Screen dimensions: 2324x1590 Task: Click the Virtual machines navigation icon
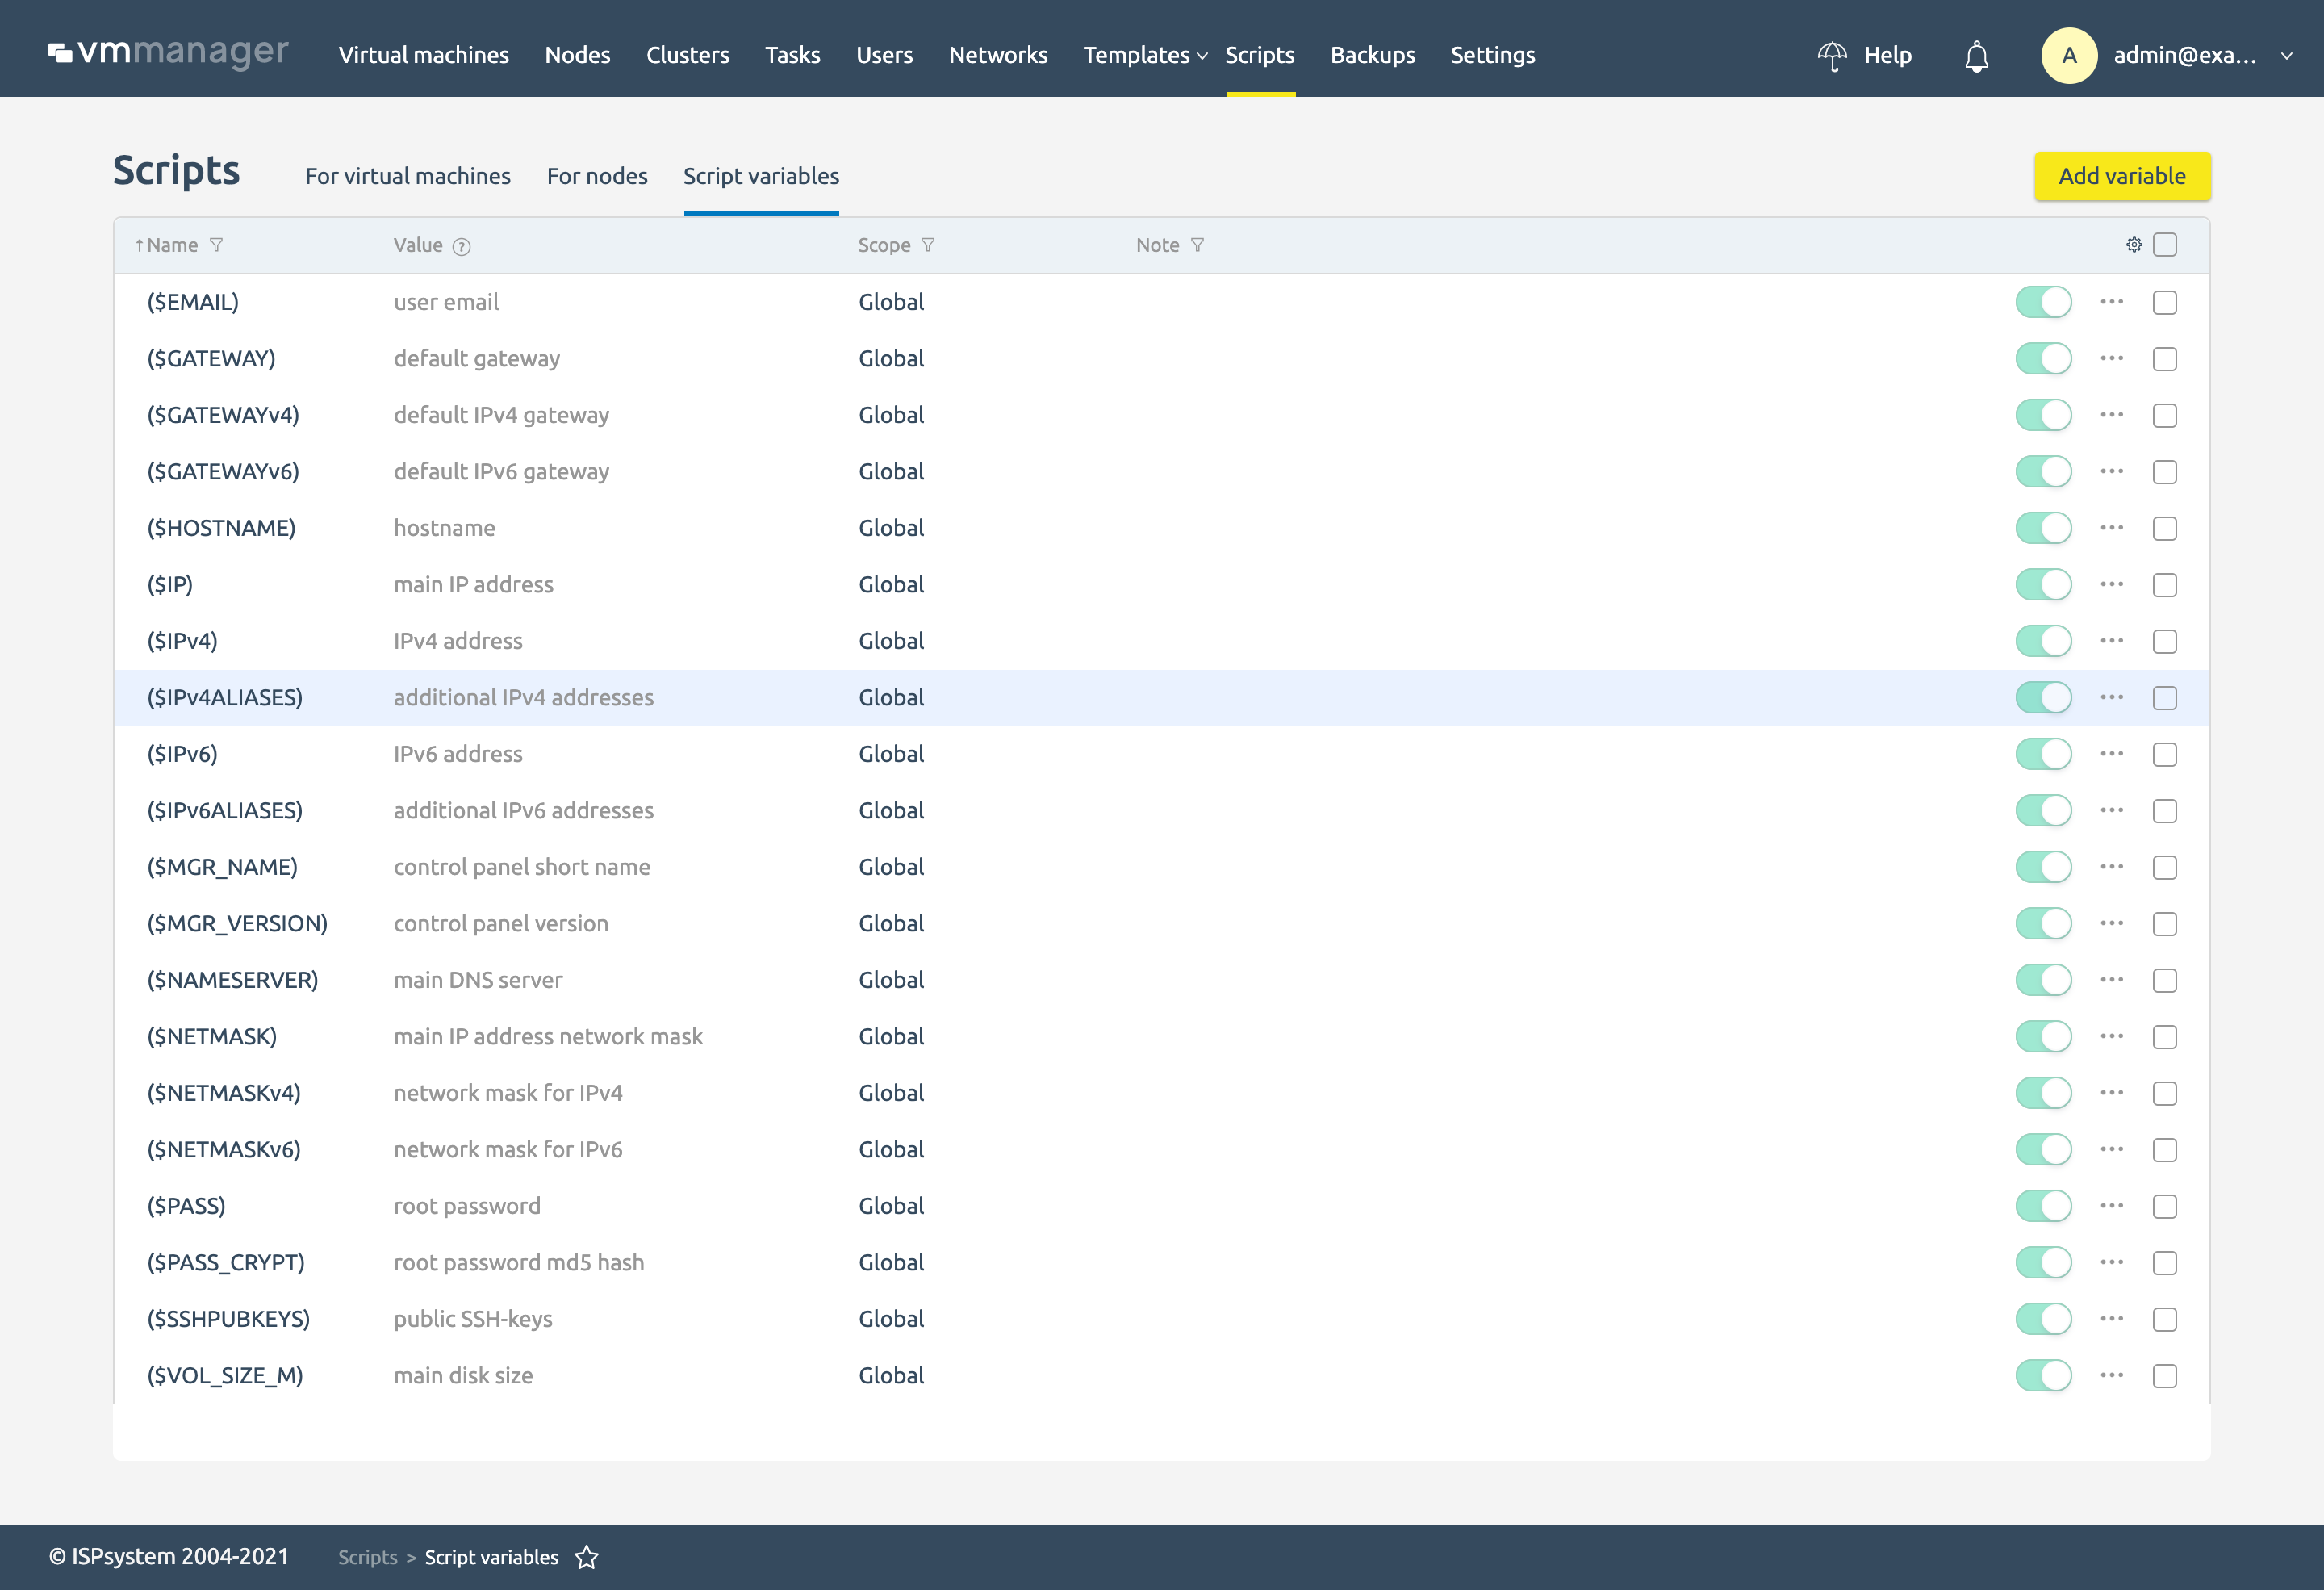click(x=424, y=55)
